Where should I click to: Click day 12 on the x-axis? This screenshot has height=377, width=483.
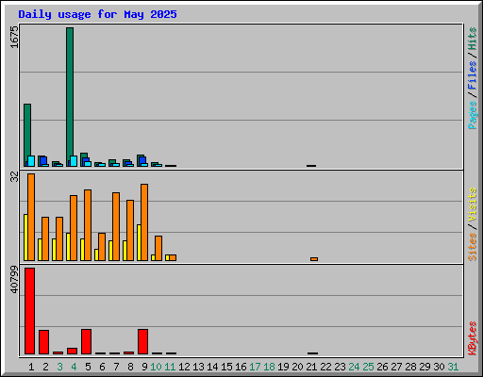184,367
